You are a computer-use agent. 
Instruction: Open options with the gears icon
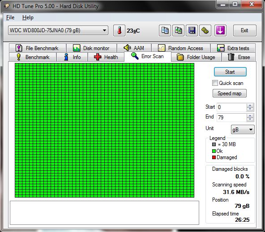(x=205, y=30)
